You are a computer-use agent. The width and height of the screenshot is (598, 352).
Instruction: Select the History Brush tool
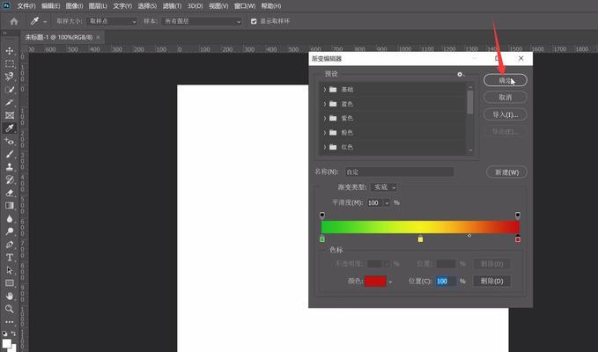(x=10, y=180)
